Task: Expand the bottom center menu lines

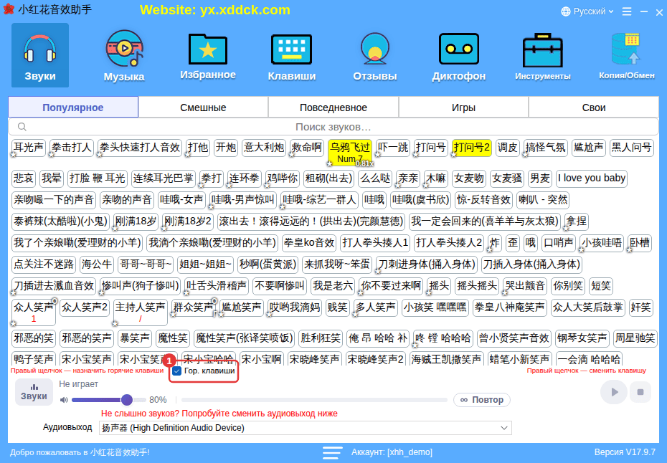Action: [332, 452]
